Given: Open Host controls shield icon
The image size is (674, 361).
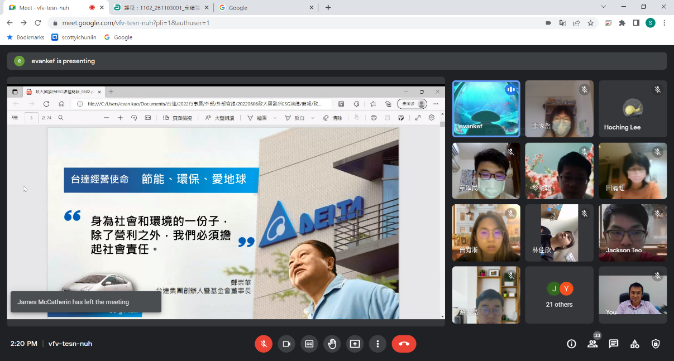Looking at the screenshot, I should 656,344.
